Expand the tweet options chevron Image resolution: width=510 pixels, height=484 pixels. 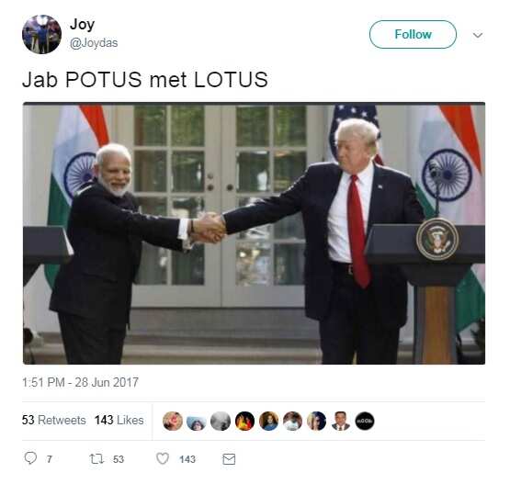coord(478,35)
